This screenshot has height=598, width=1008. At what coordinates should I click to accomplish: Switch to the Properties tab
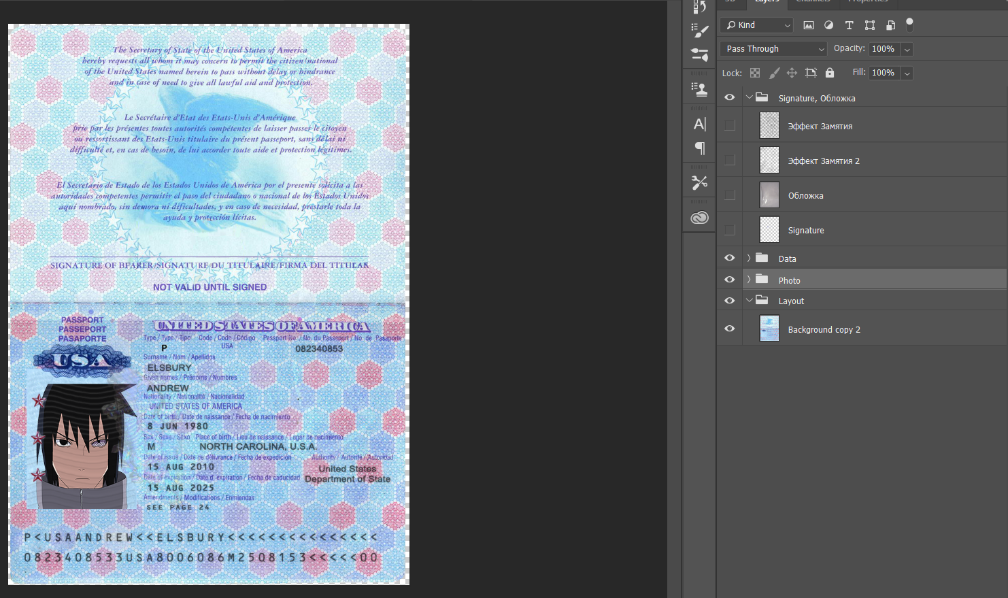coord(868,2)
